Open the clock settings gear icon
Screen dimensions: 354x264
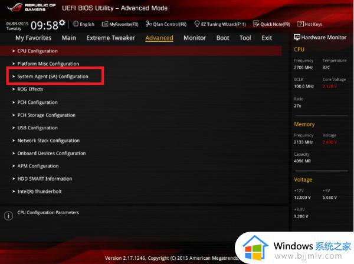tap(62, 22)
